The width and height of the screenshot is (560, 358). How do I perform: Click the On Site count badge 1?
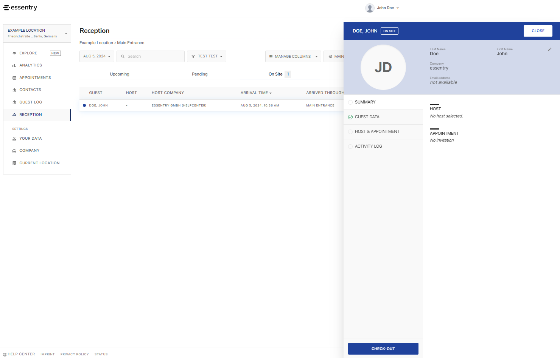pyautogui.click(x=288, y=74)
